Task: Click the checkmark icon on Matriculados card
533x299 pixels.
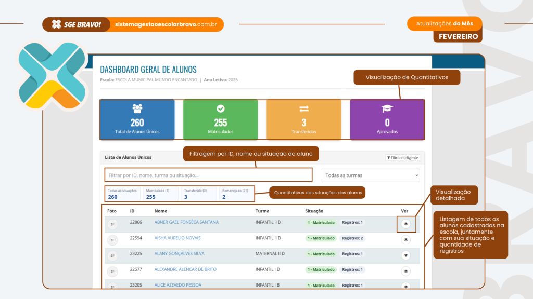Action: tap(220, 109)
